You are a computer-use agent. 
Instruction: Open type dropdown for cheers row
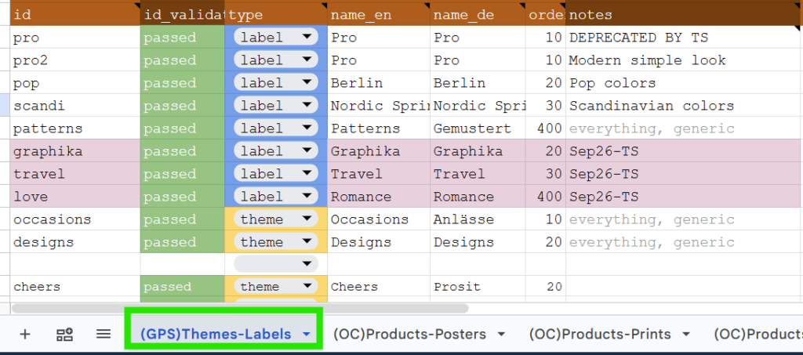[276, 287]
